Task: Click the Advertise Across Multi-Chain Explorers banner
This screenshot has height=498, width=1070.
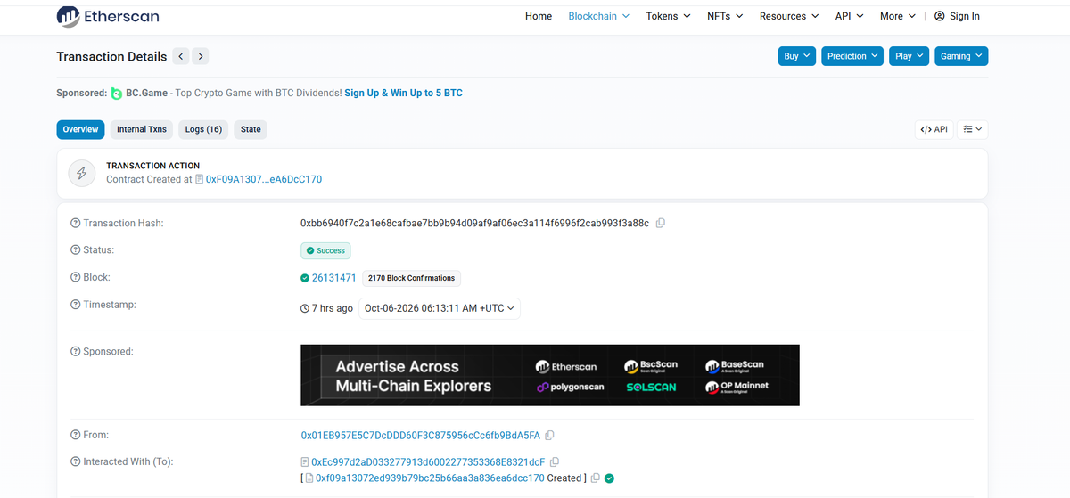Action: point(550,375)
